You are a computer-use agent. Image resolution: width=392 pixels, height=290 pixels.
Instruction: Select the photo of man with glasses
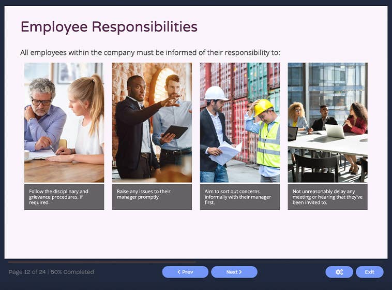point(64,122)
